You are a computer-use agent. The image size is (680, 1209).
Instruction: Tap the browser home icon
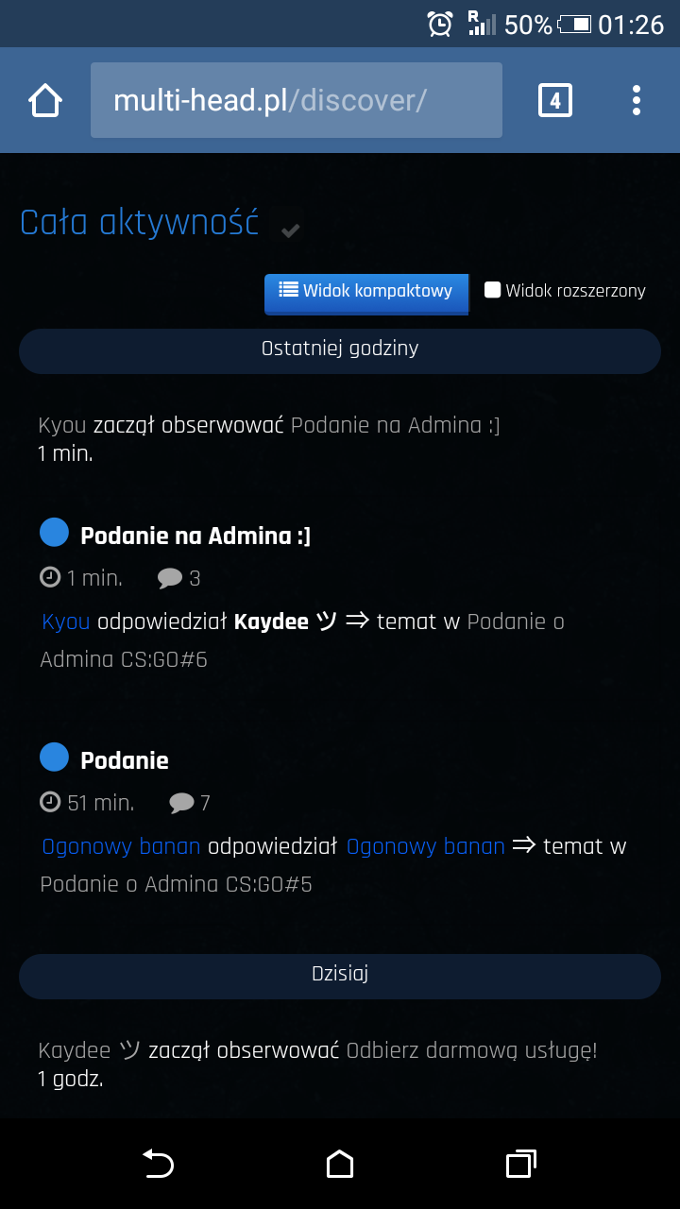[45, 100]
